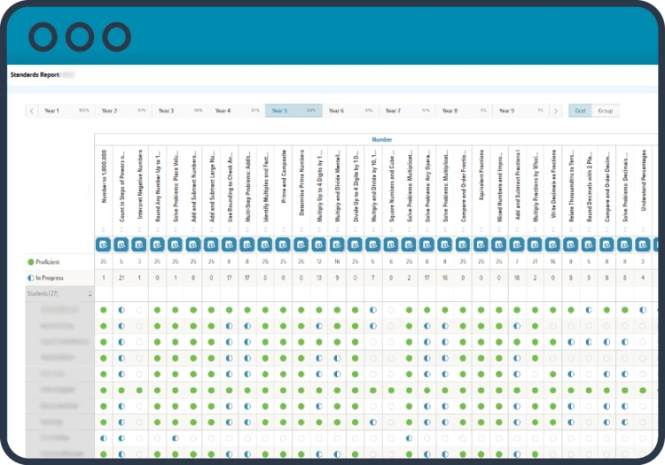Click assign icon under Number to 1,000,000
Image resolution: width=665 pixels, height=465 pixels.
click(103, 244)
